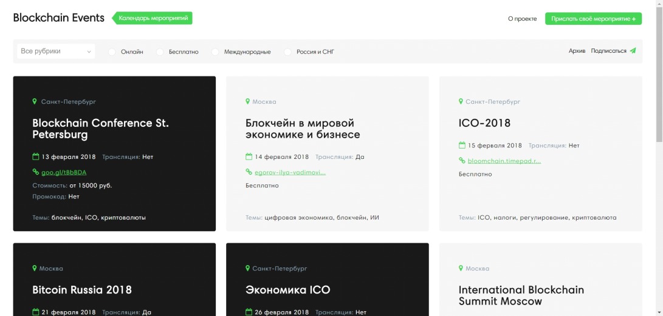Image resolution: width=663 pixels, height=316 pixels.
Task: Click the 14 февраля 2018 date text
Action: (x=281, y=157)
